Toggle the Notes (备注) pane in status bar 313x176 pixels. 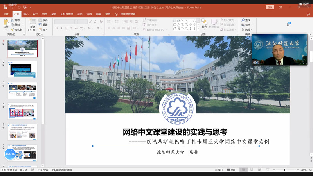[219, 170]
